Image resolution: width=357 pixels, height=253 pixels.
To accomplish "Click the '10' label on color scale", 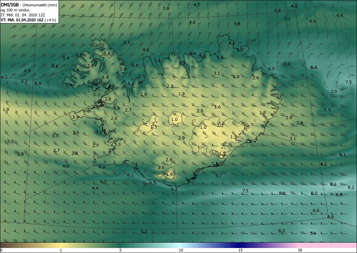I will [x=181, y=251].
